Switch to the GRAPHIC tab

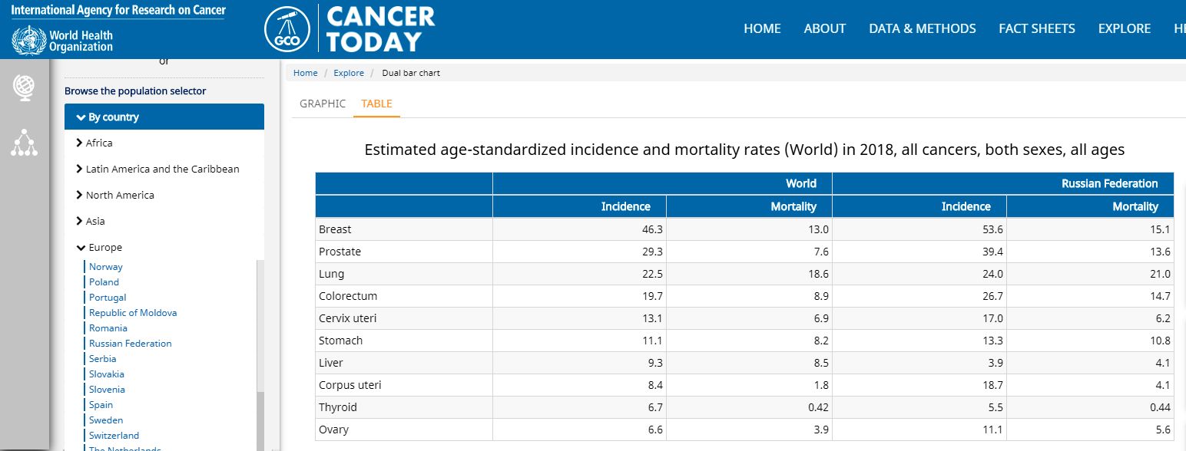coord(323,104)
